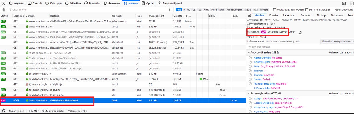
Task: Open help icon for Server header
Action: pyautogui.click(x=250, y=79)
